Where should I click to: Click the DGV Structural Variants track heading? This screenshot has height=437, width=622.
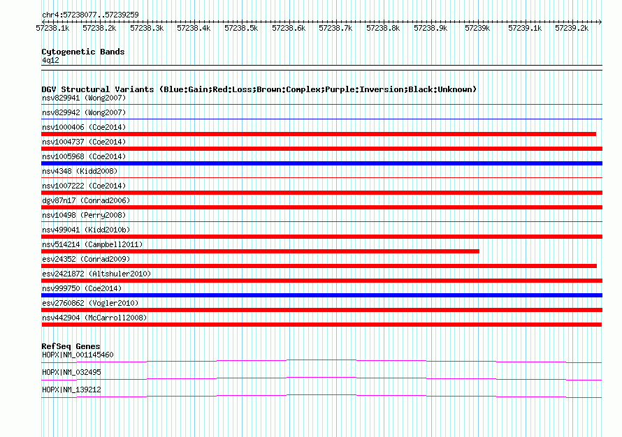(259, 89)
